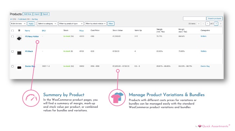
Task: Open the Doctor Bag product link
Action: pos(30,66)
